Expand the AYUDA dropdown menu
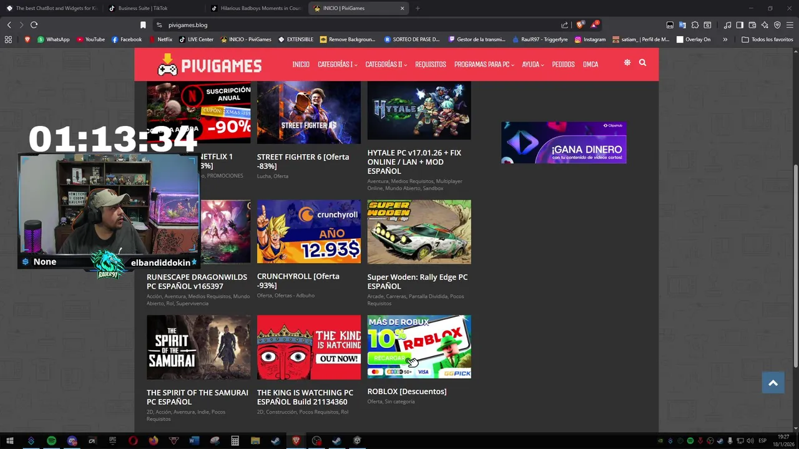The image size is (799, 449). pos(532,64)
